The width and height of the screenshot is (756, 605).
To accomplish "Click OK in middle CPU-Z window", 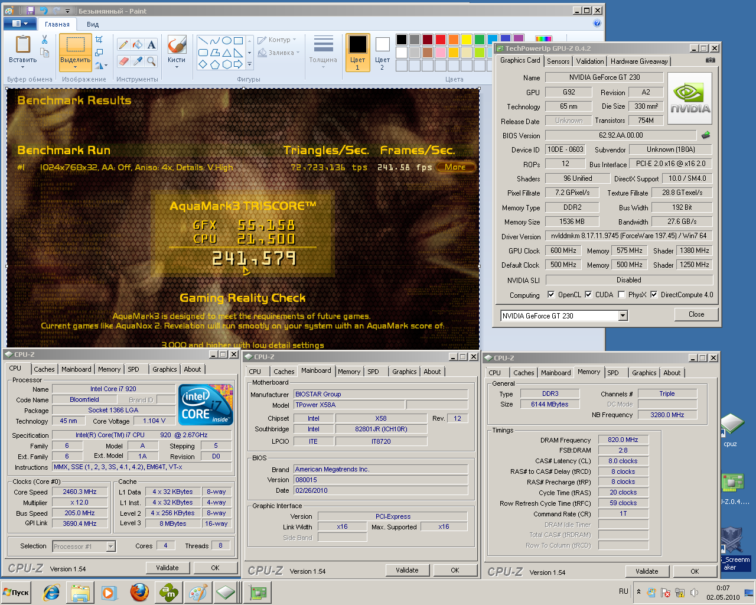I will (455, 570).
